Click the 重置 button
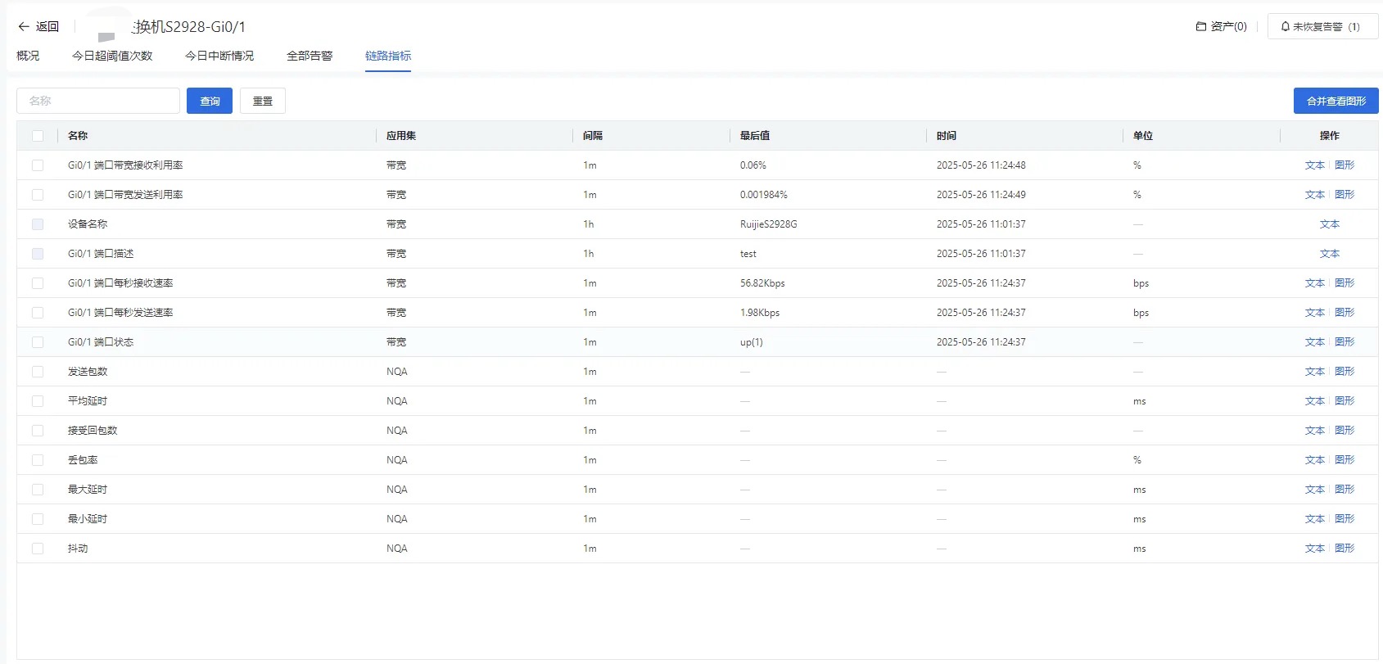This screenshot has height=664, width=1383. [x=263, y=101]
